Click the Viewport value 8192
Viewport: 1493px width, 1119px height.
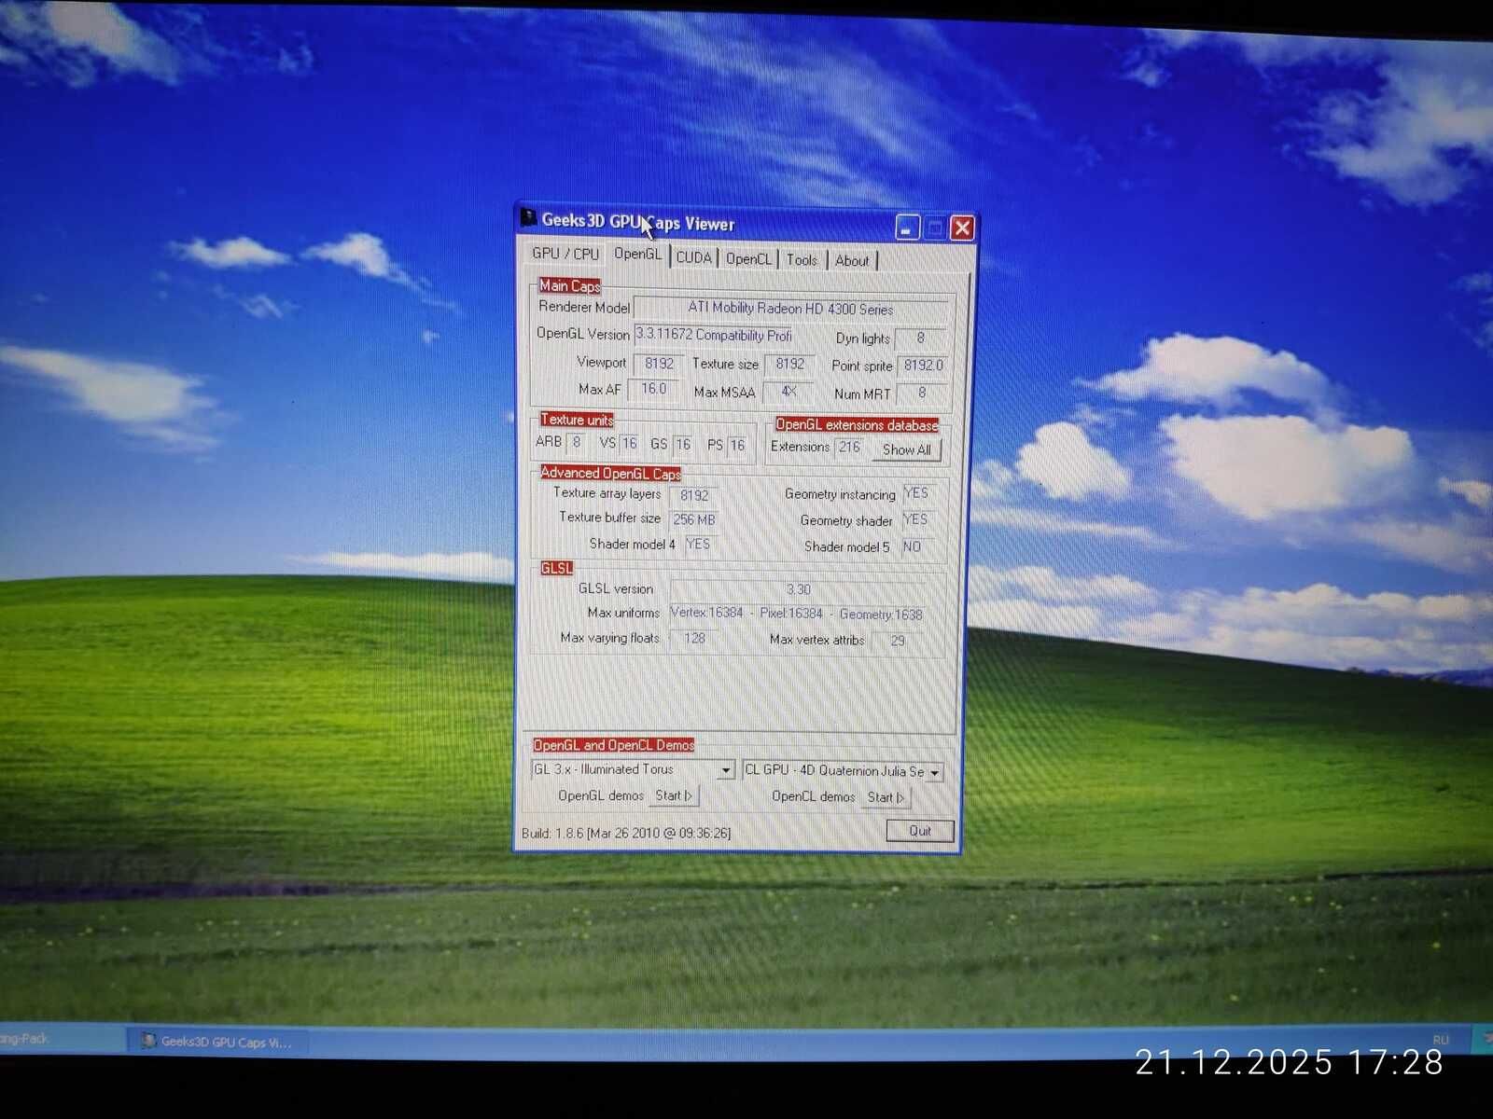pyautogui.click(x=659, y=364)
